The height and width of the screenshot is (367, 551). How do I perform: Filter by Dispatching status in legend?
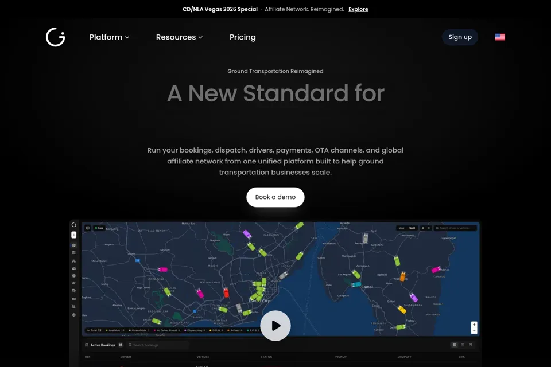click(x=195, y=330)
